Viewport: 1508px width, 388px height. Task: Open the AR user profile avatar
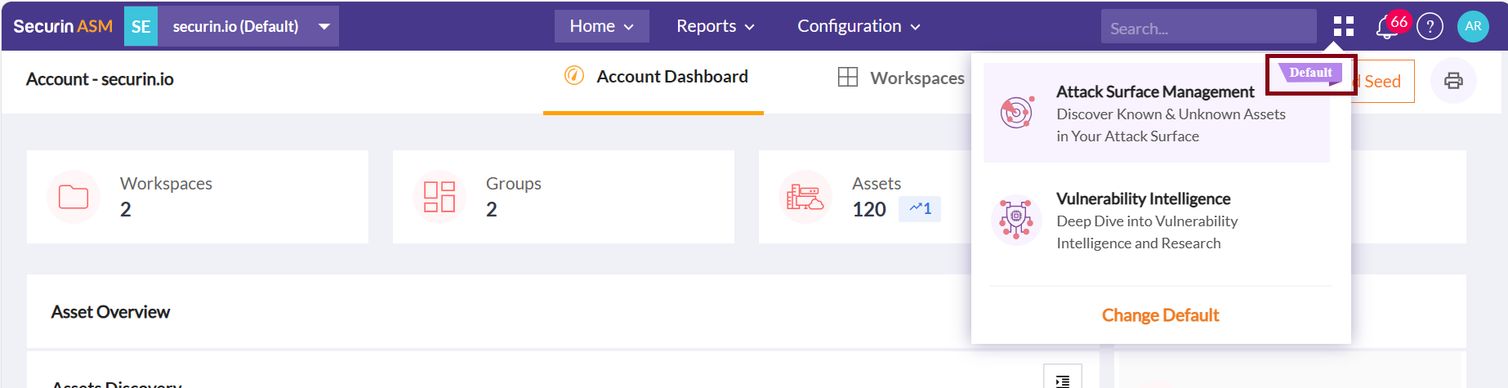click(1473, 26)
